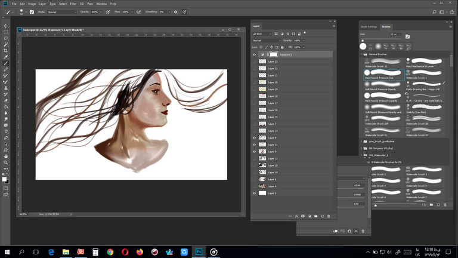Select the Hand tool
This screenshot has width=458, height=258.
point(5,156)
